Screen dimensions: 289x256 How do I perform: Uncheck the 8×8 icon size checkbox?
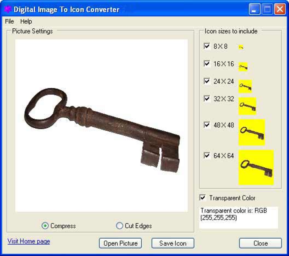207,46
